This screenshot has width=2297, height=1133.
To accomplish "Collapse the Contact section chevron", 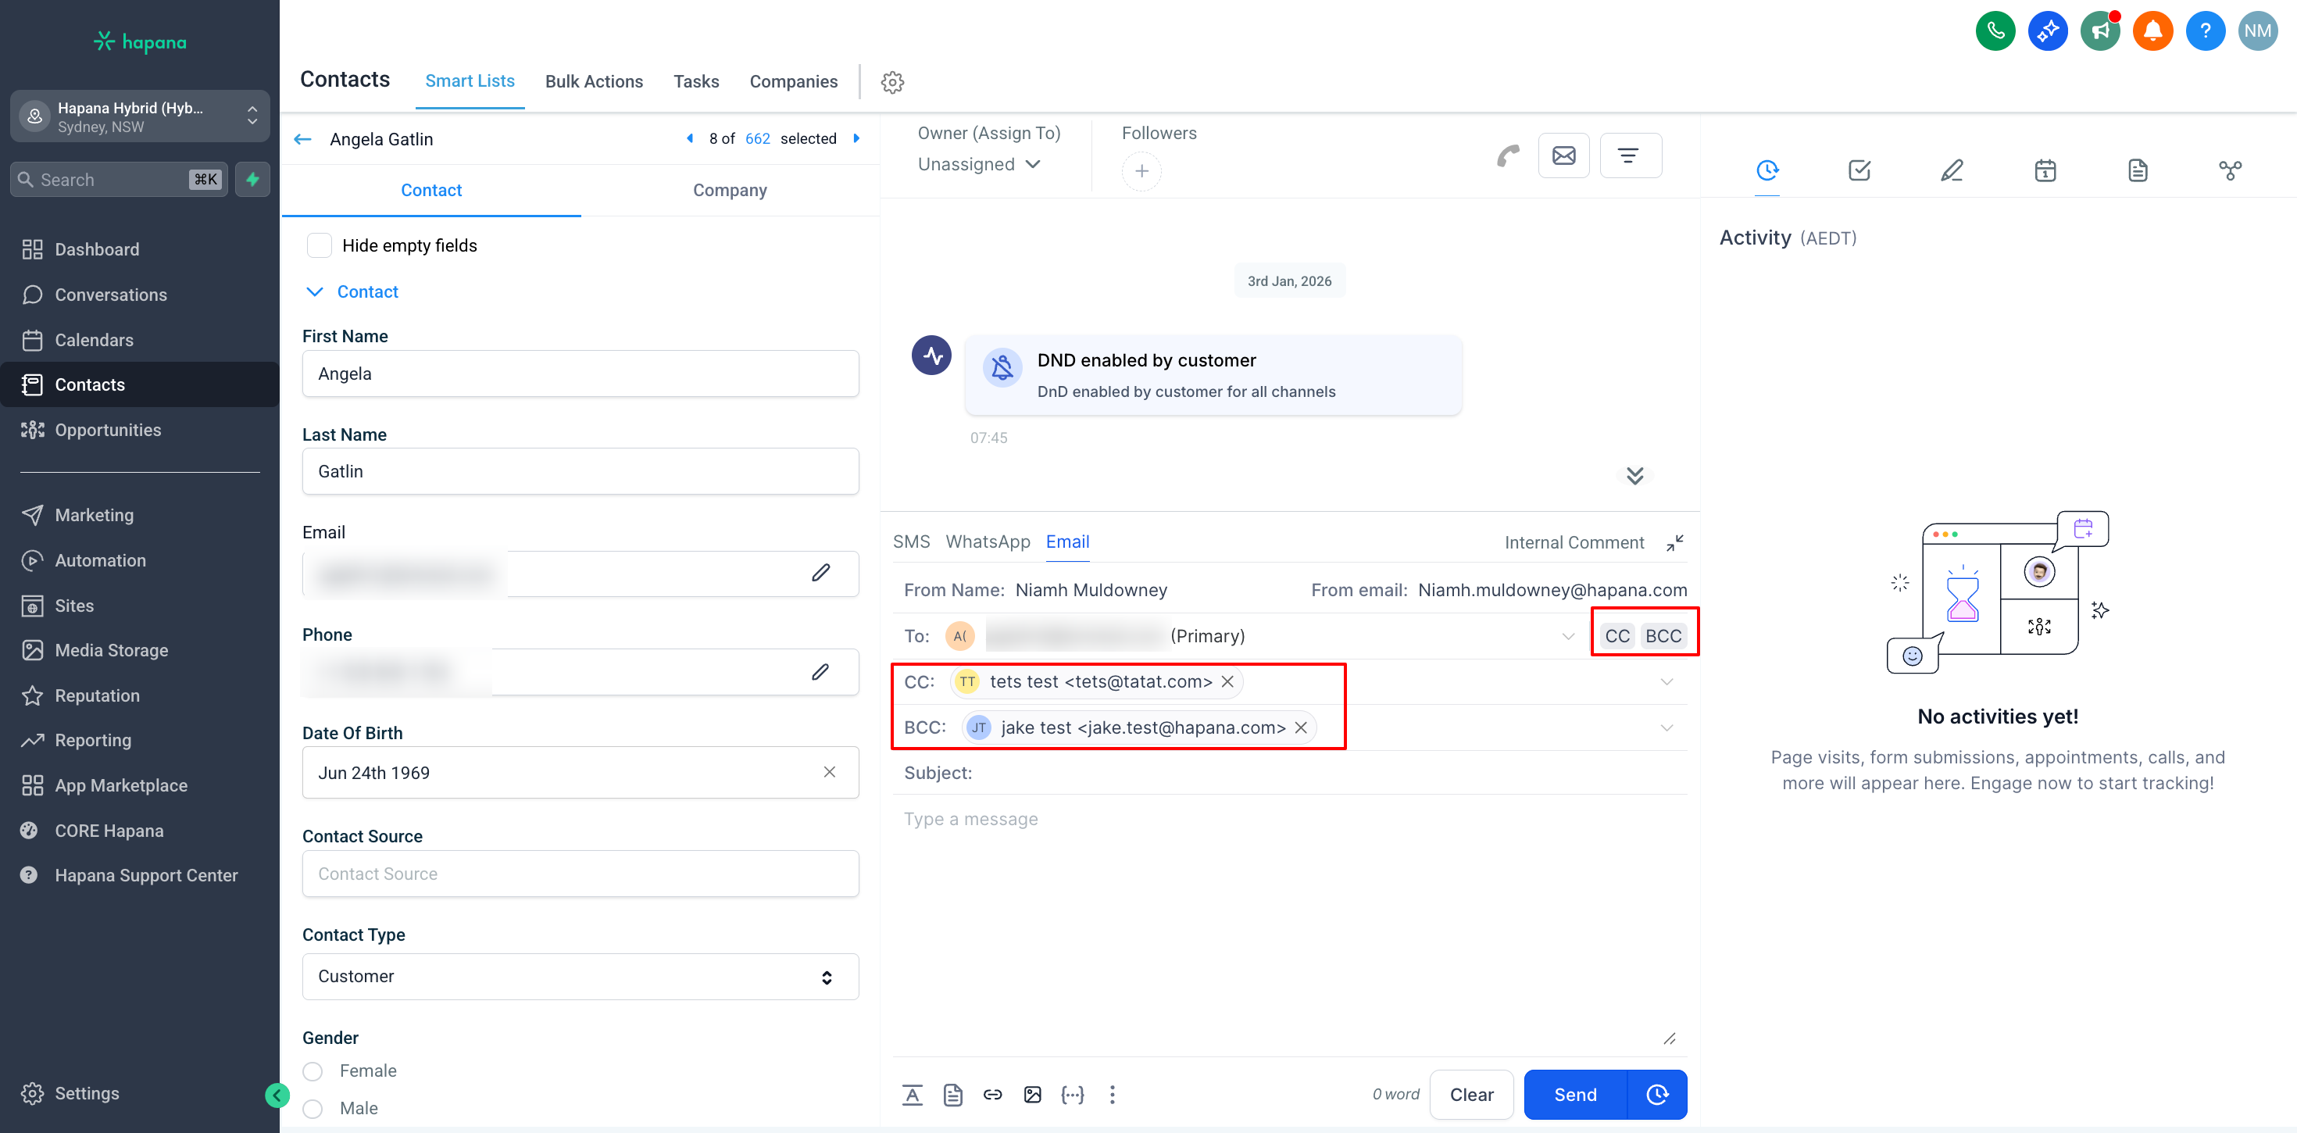I will click(315, 291).
